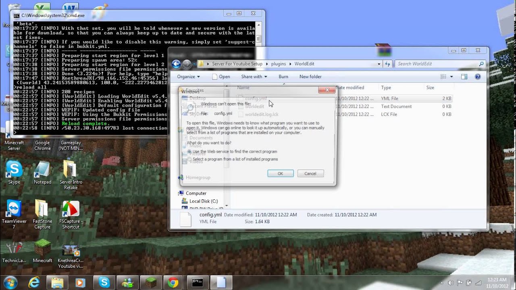Select the Gameplay (NOT MIN...) desktop folder

tap(71, 145)
